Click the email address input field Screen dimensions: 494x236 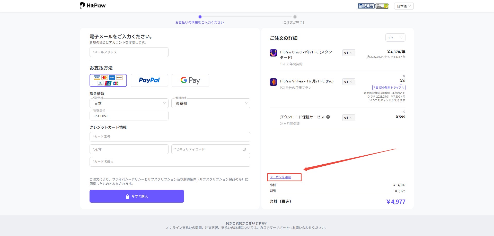[x=129, y=52]
